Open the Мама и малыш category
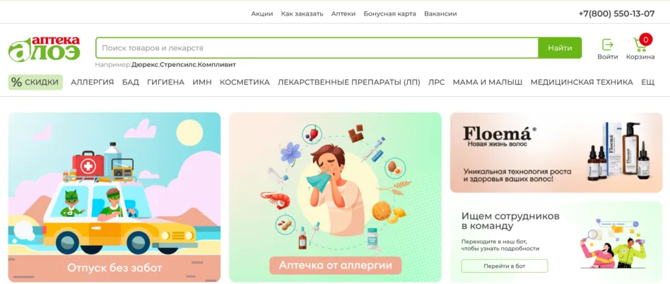 click(488, 83)
